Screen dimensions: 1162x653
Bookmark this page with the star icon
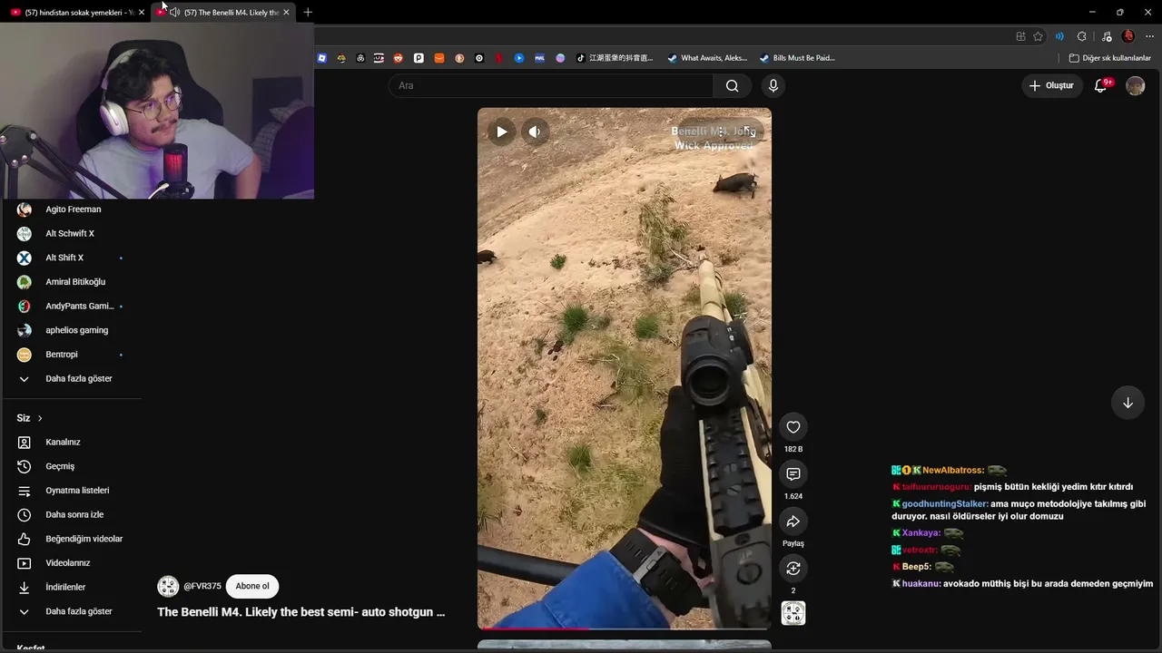pyautogui.click(x=1039, y=36)
